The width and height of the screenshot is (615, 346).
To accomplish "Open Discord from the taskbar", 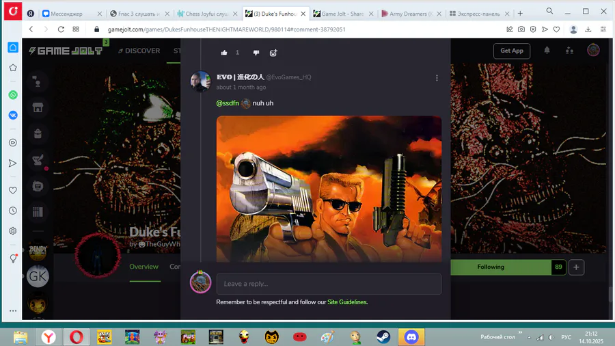I will click(411, 337).
